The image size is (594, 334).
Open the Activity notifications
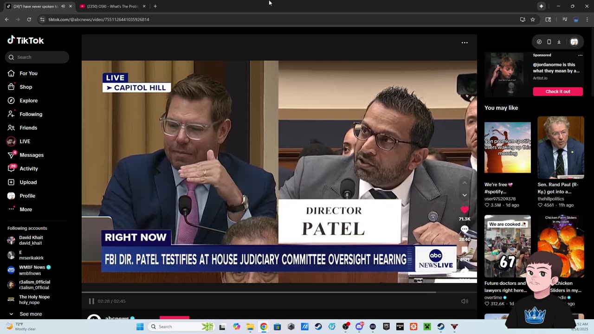point(29,168)
